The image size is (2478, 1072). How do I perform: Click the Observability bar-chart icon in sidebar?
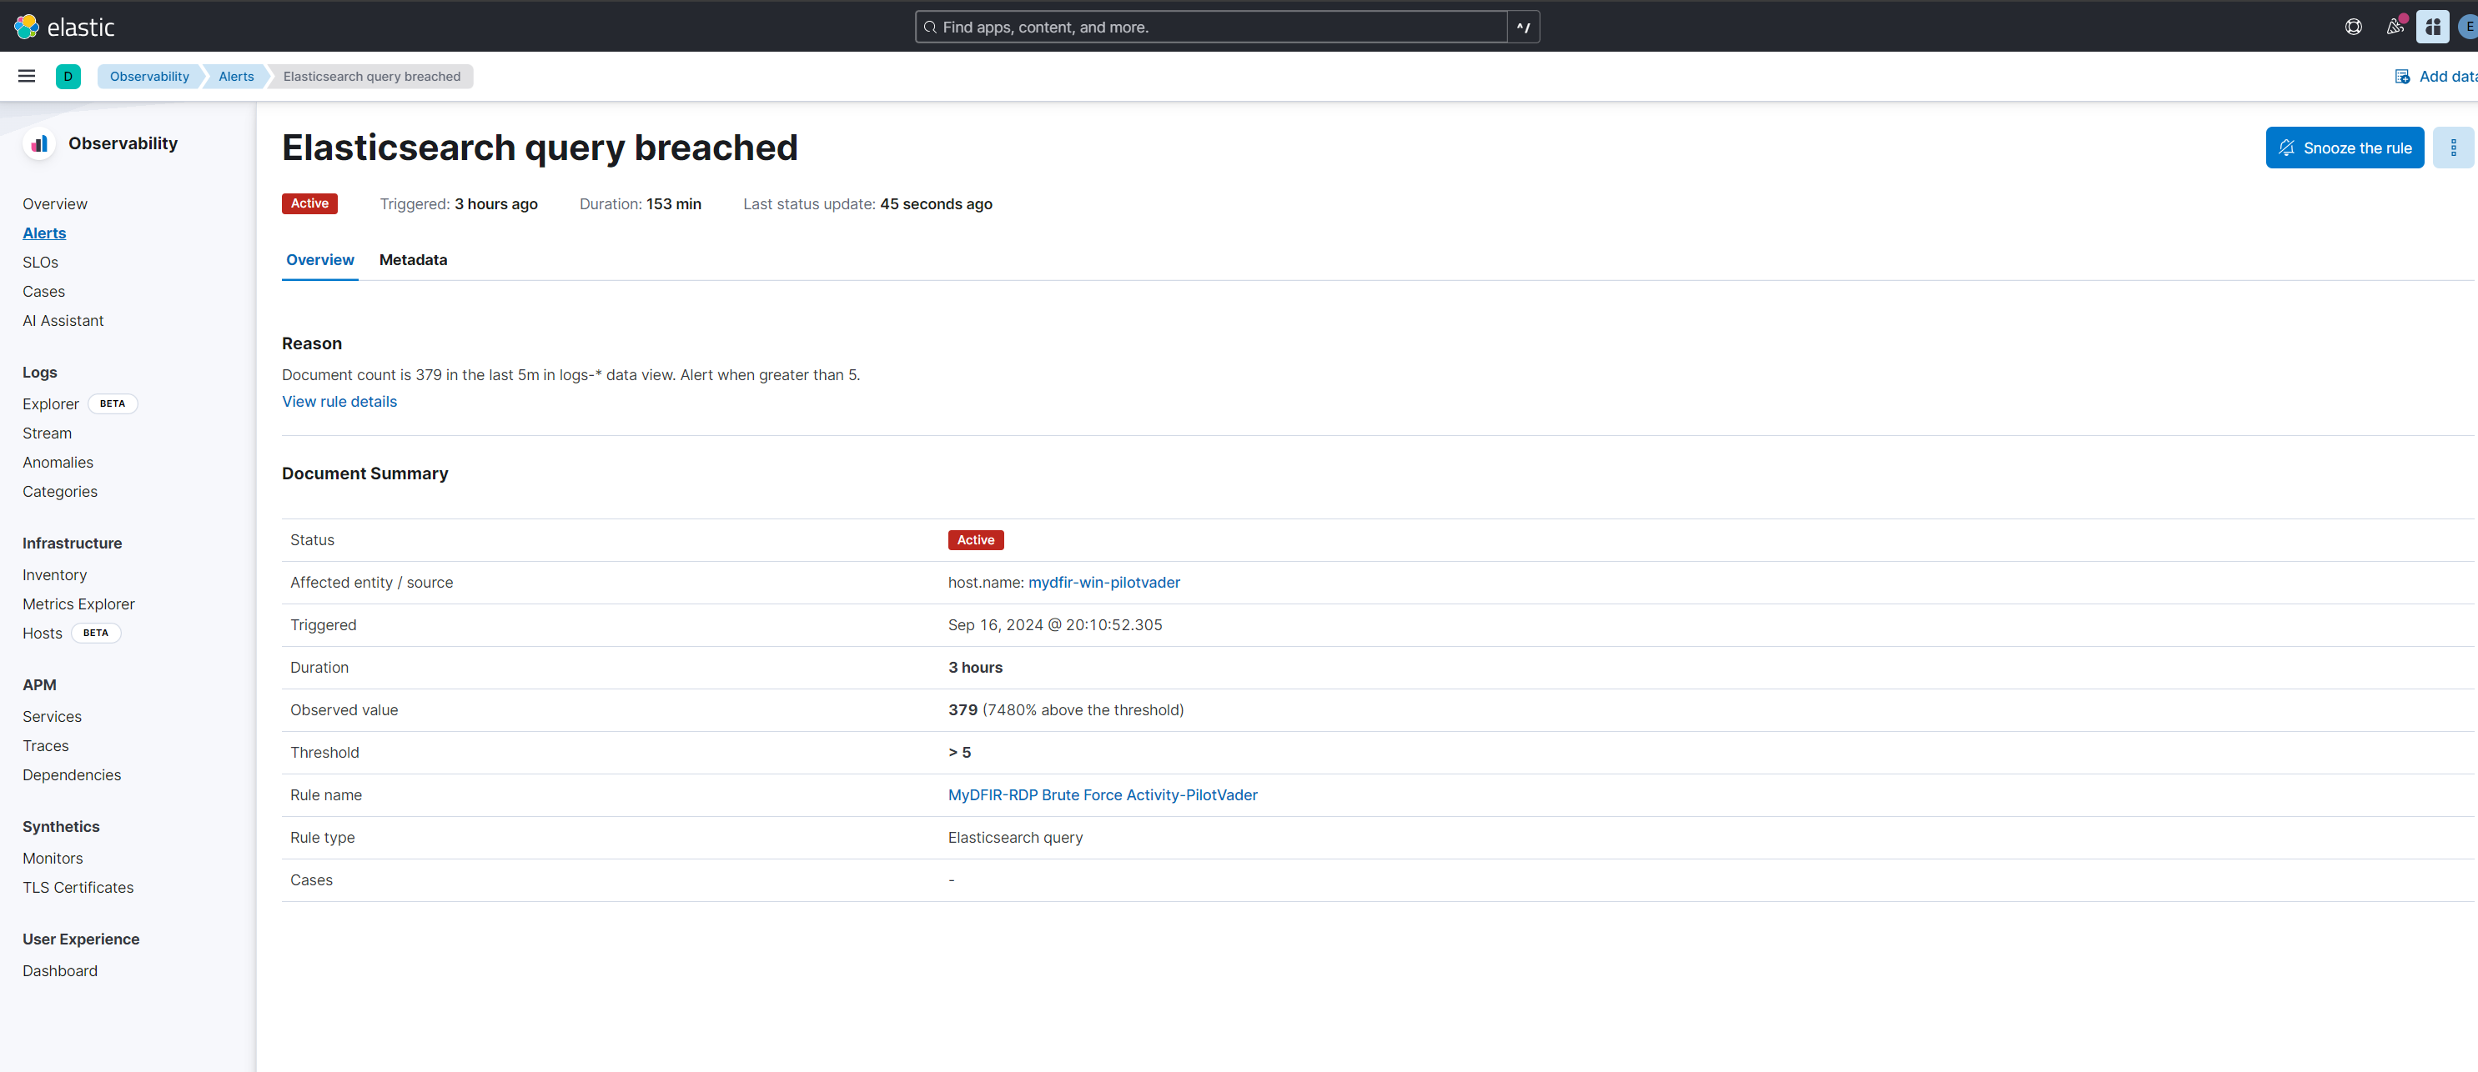tap(38, 143)
